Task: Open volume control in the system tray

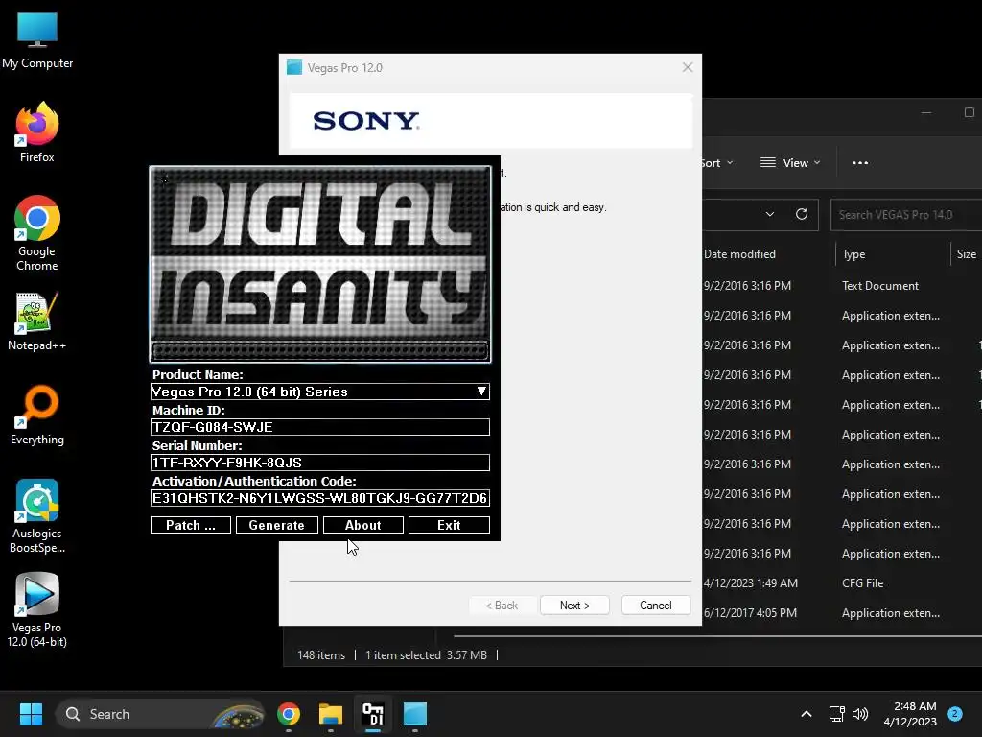Action: [x=860, y=714]
